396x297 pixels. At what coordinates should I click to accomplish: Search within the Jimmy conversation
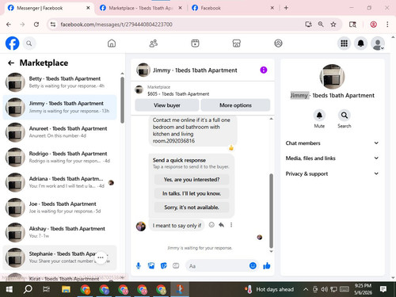(x=345, y=116)
